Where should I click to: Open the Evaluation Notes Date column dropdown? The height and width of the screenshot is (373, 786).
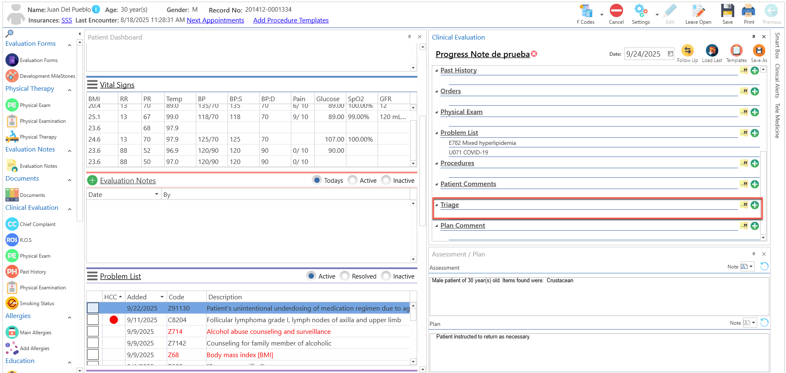[157, 194]
